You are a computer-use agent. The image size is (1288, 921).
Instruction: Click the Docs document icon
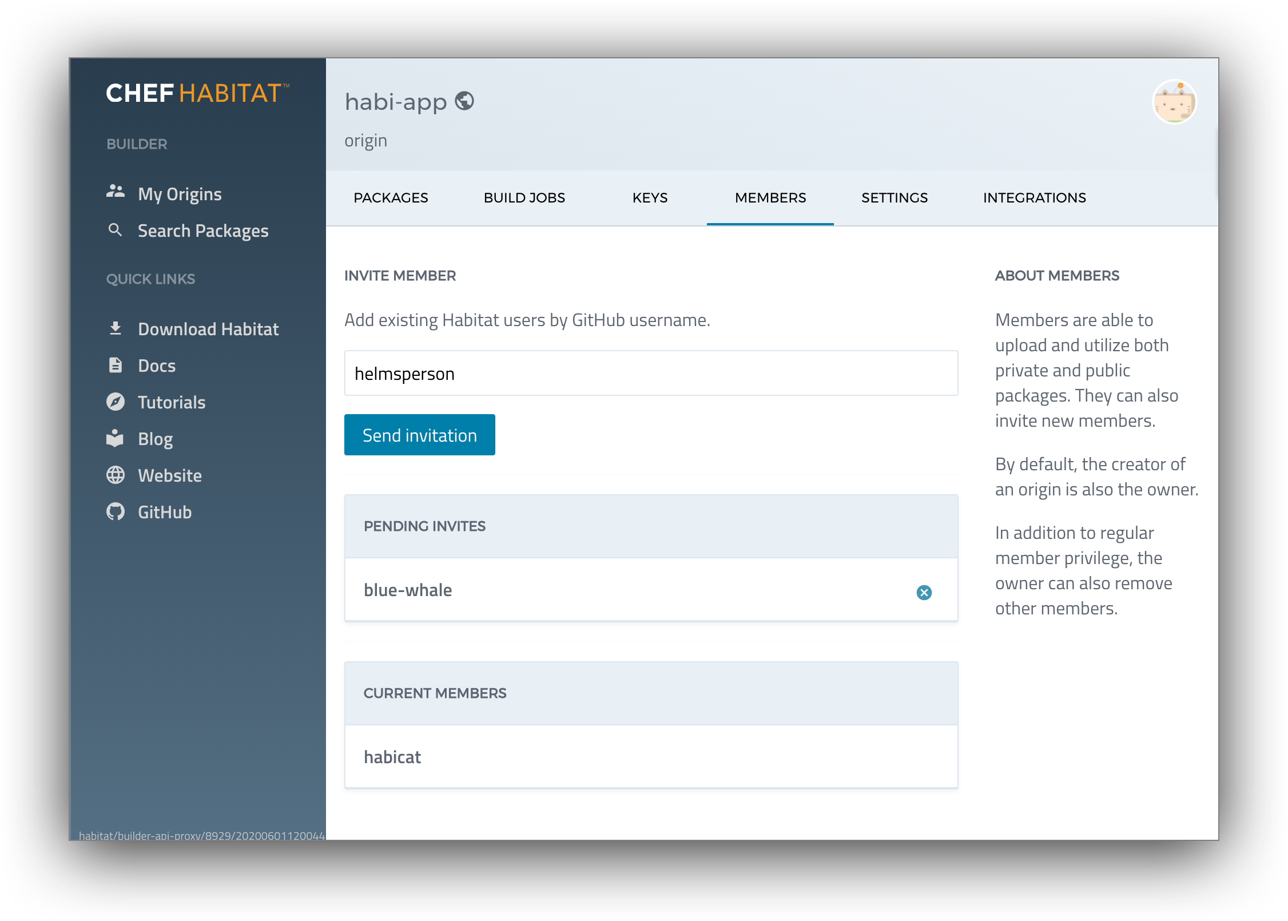[x=115, y=365]
